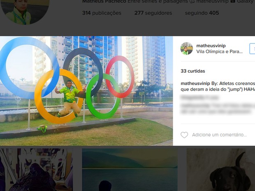This screenshot has width=255, height=191.
Task: Open the stylized artwork thumbnail at bottom left
Action: point(36,170)
